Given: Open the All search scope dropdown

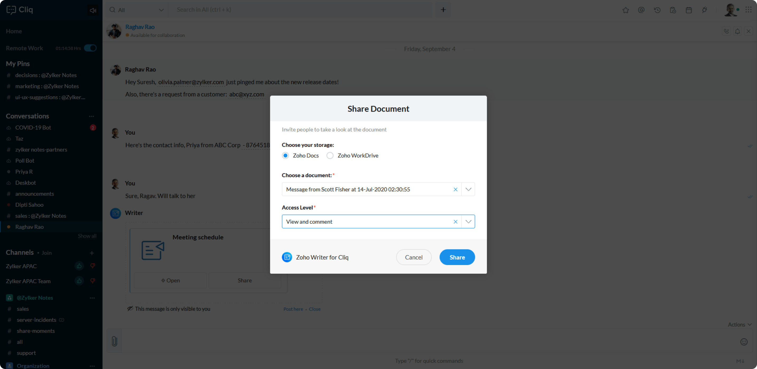Looking at the screenshot, I should (137, 10).
